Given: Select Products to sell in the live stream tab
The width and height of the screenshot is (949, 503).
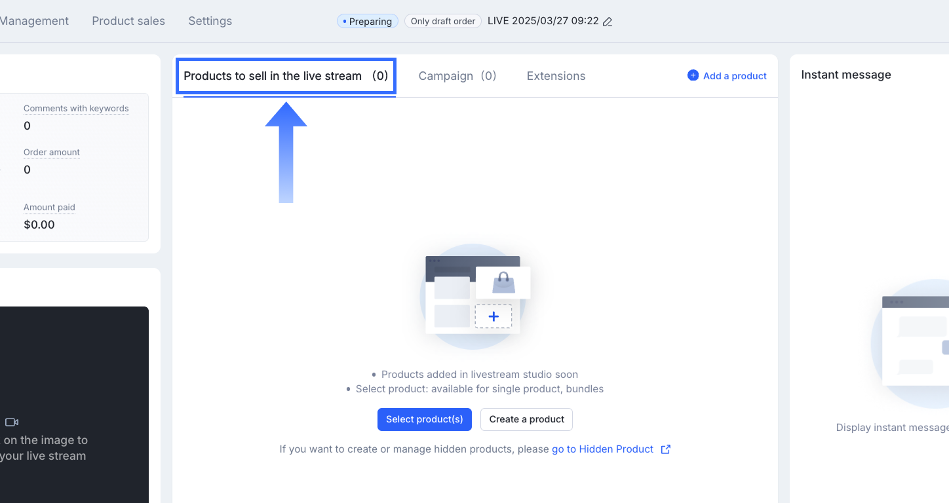Looking at the screenshot, I should [286, 76].
